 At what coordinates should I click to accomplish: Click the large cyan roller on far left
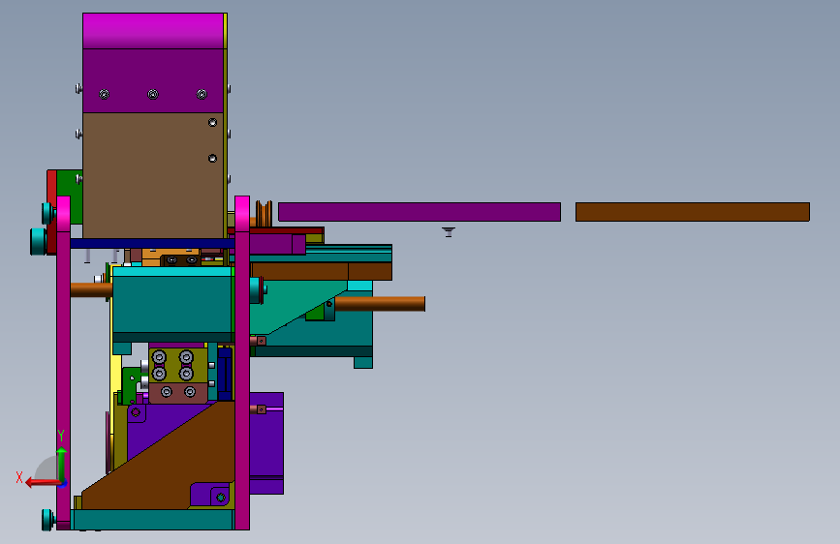[x=38, y=241]
